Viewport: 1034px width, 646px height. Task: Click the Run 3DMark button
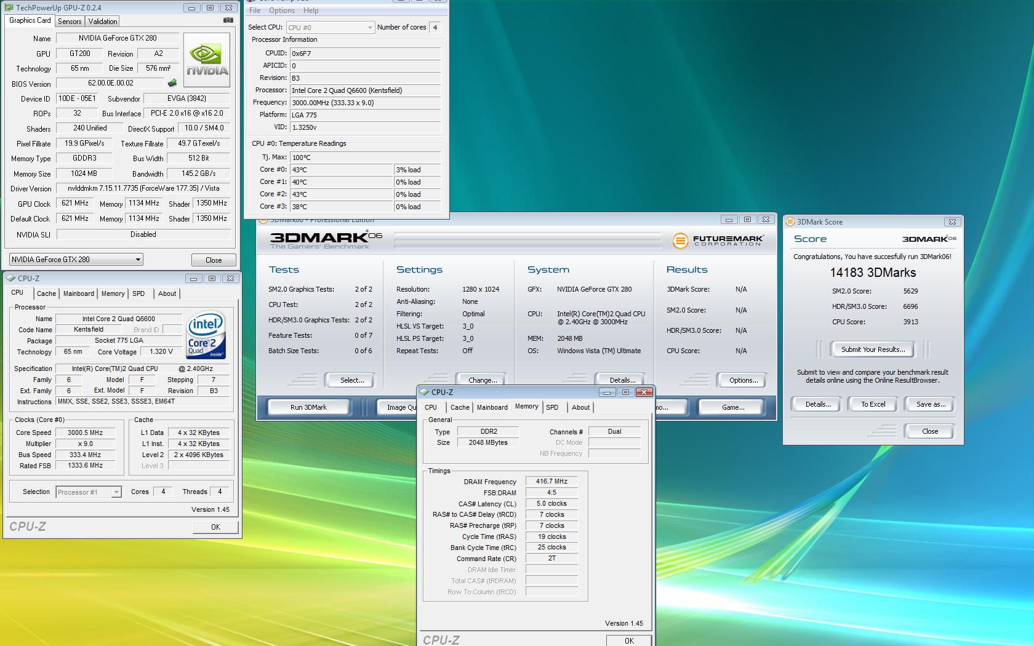tap(308, 407)
